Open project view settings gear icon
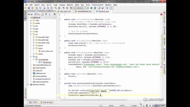The height and width of the screenshot is (107, 190). 55,14
